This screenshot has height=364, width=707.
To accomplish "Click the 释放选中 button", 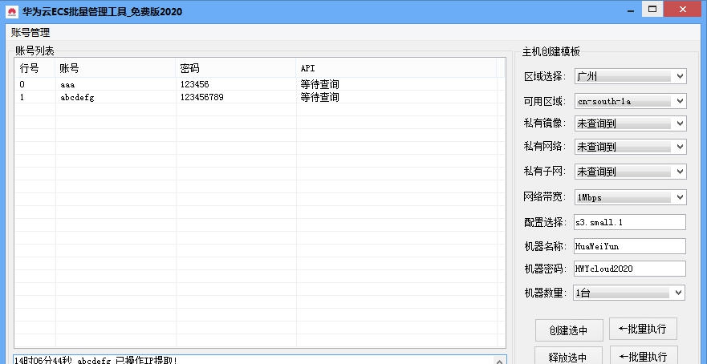I will click(x=569, y=356).
